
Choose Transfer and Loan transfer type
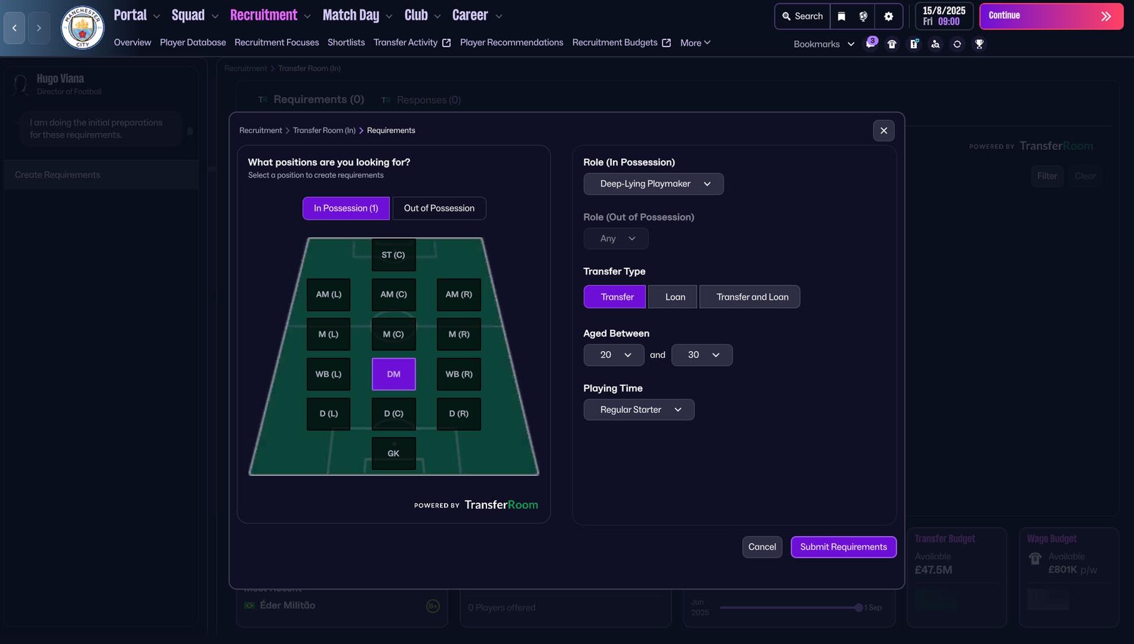[x=750, y=296]
